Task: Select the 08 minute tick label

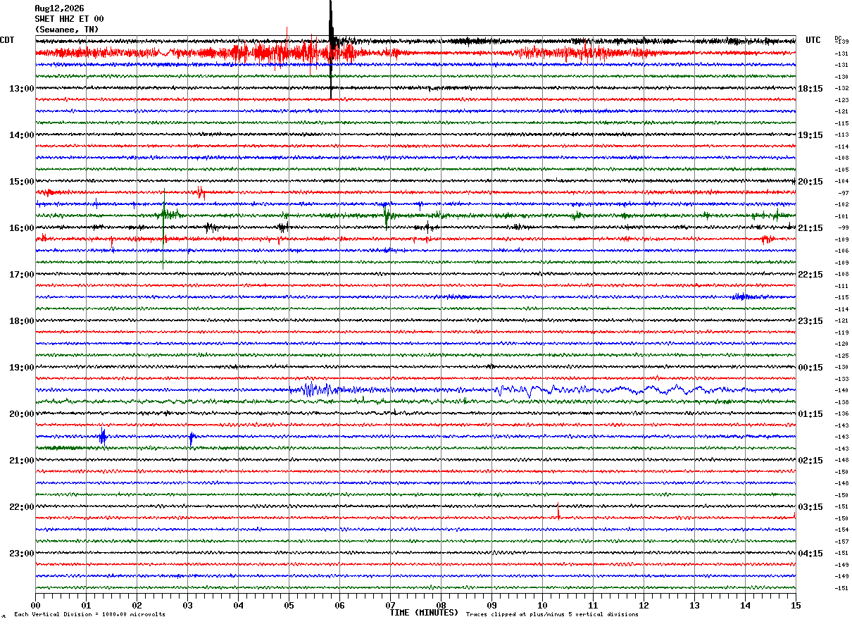Action: click(x=441, y=605)
